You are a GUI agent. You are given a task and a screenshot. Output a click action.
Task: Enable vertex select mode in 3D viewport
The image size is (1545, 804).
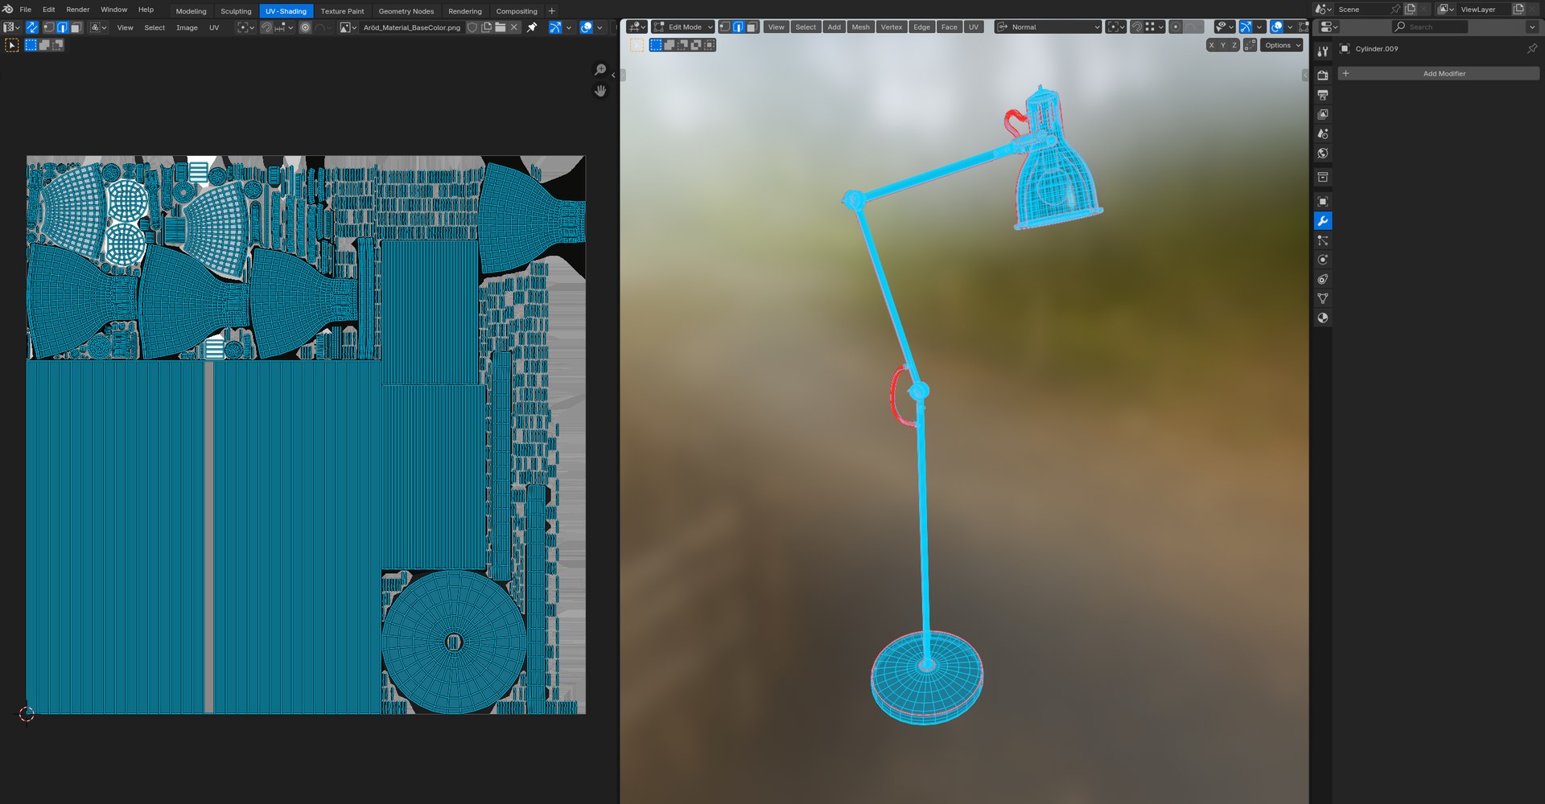[724, 27]
